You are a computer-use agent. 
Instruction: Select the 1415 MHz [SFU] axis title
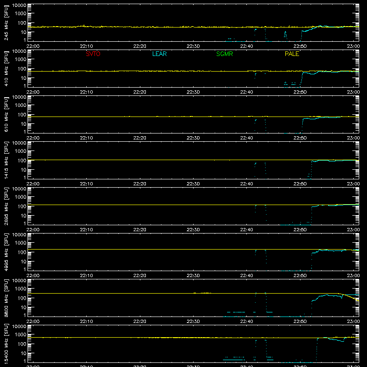point(6,160)
